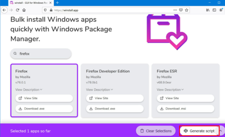Click the winstall package heart logo
225x137 pixels.
point(167,32)
